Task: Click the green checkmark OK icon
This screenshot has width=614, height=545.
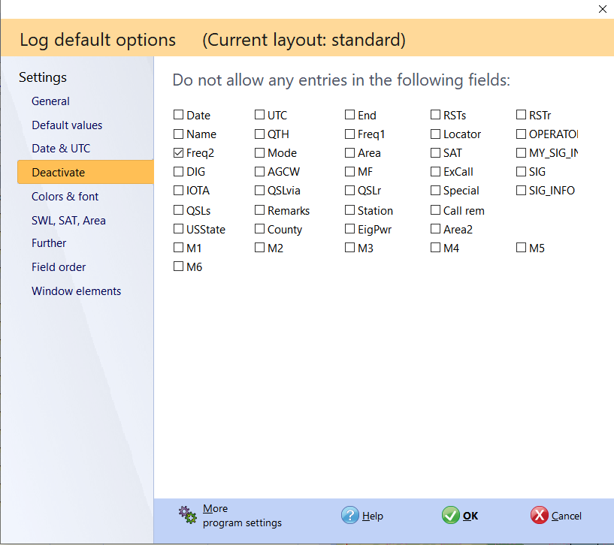Action: (451, 515)
